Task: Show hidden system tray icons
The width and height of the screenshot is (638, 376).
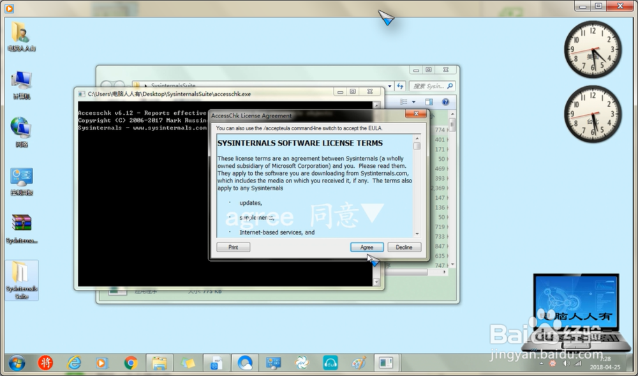Action: (542, 363)
